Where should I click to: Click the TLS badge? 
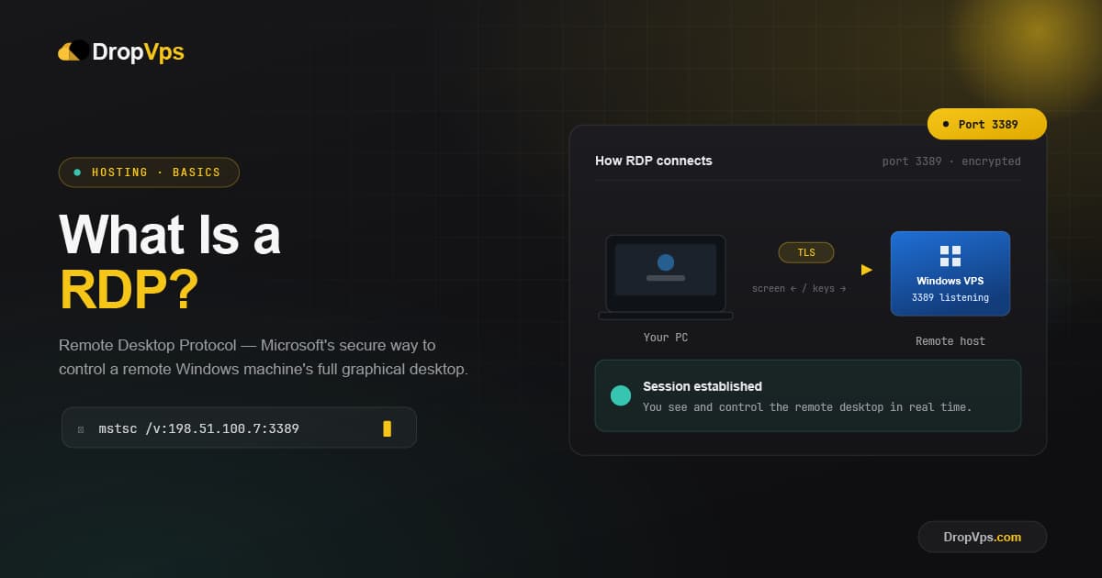tap(806, 252)
